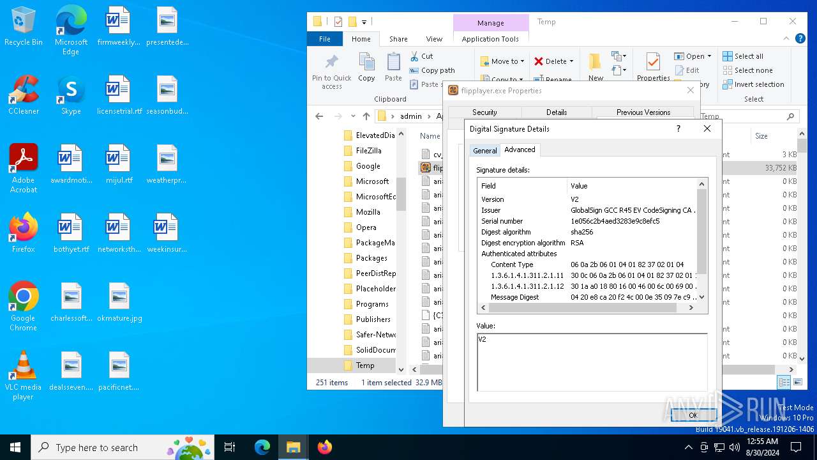The width and height of the screenshot is (817, 460).
Task: Click Pin to Quick access in ribbon
Action: pos(332,72)
